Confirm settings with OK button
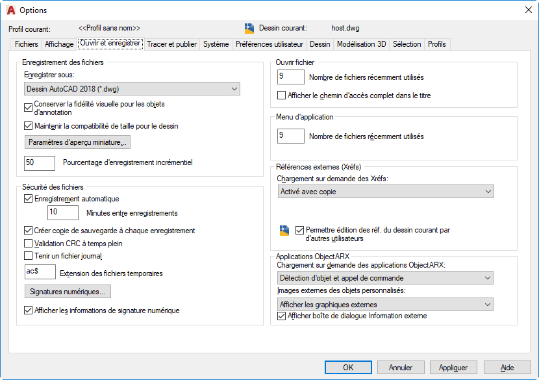This screenshot has width=539, height=380. [348, 367]
